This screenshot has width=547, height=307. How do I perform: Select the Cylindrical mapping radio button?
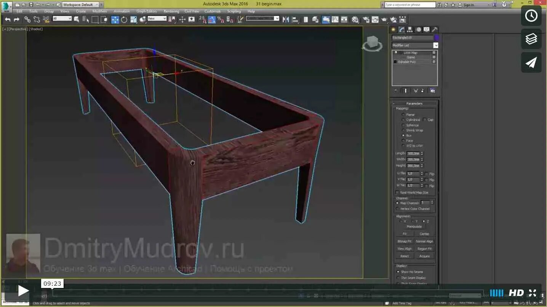click(x=403, y=120)
